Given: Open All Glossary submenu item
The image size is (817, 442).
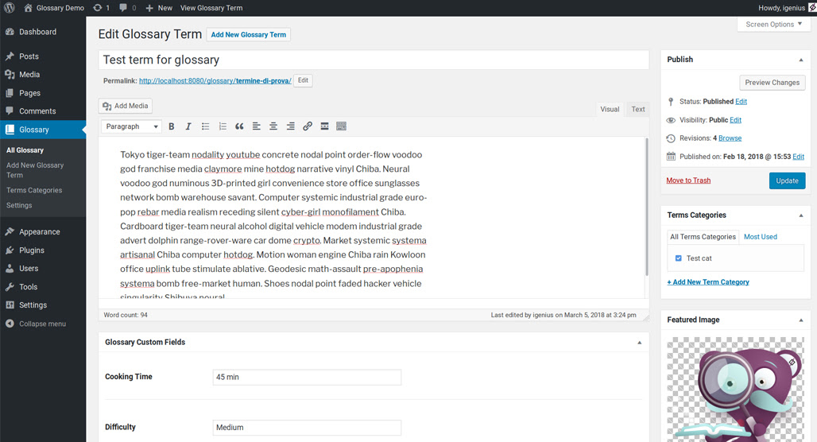Looking at the screenshot, I should [25, 150].
